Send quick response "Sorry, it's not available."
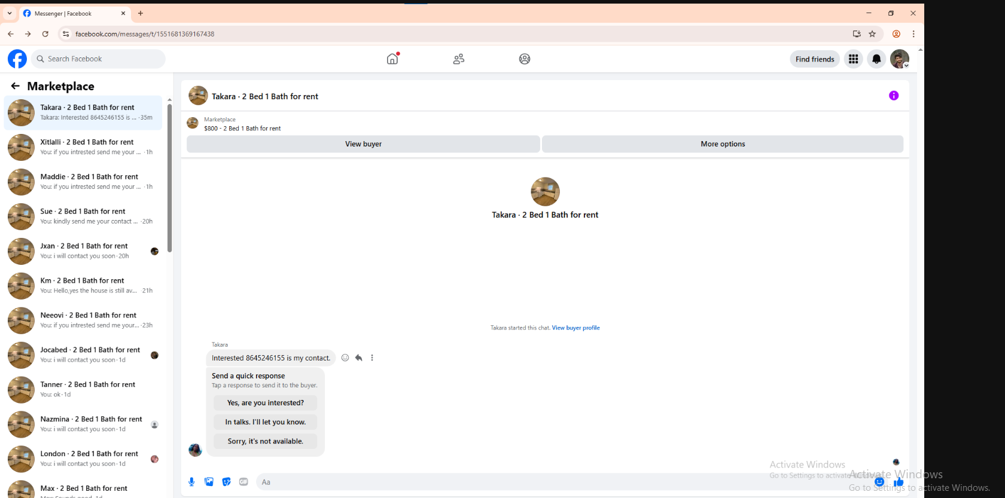Image resolution: width=1005 pixels, height=498 pixels. (266, 441)
